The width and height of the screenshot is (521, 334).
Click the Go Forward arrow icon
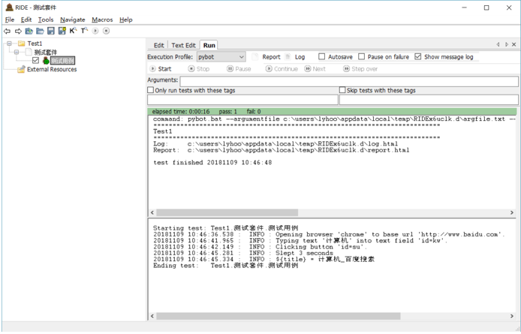pyautogui.click(x=18, y=31)
